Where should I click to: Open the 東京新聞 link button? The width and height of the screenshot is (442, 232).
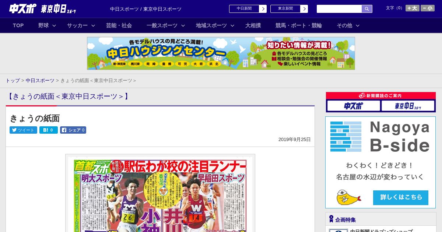285,9
